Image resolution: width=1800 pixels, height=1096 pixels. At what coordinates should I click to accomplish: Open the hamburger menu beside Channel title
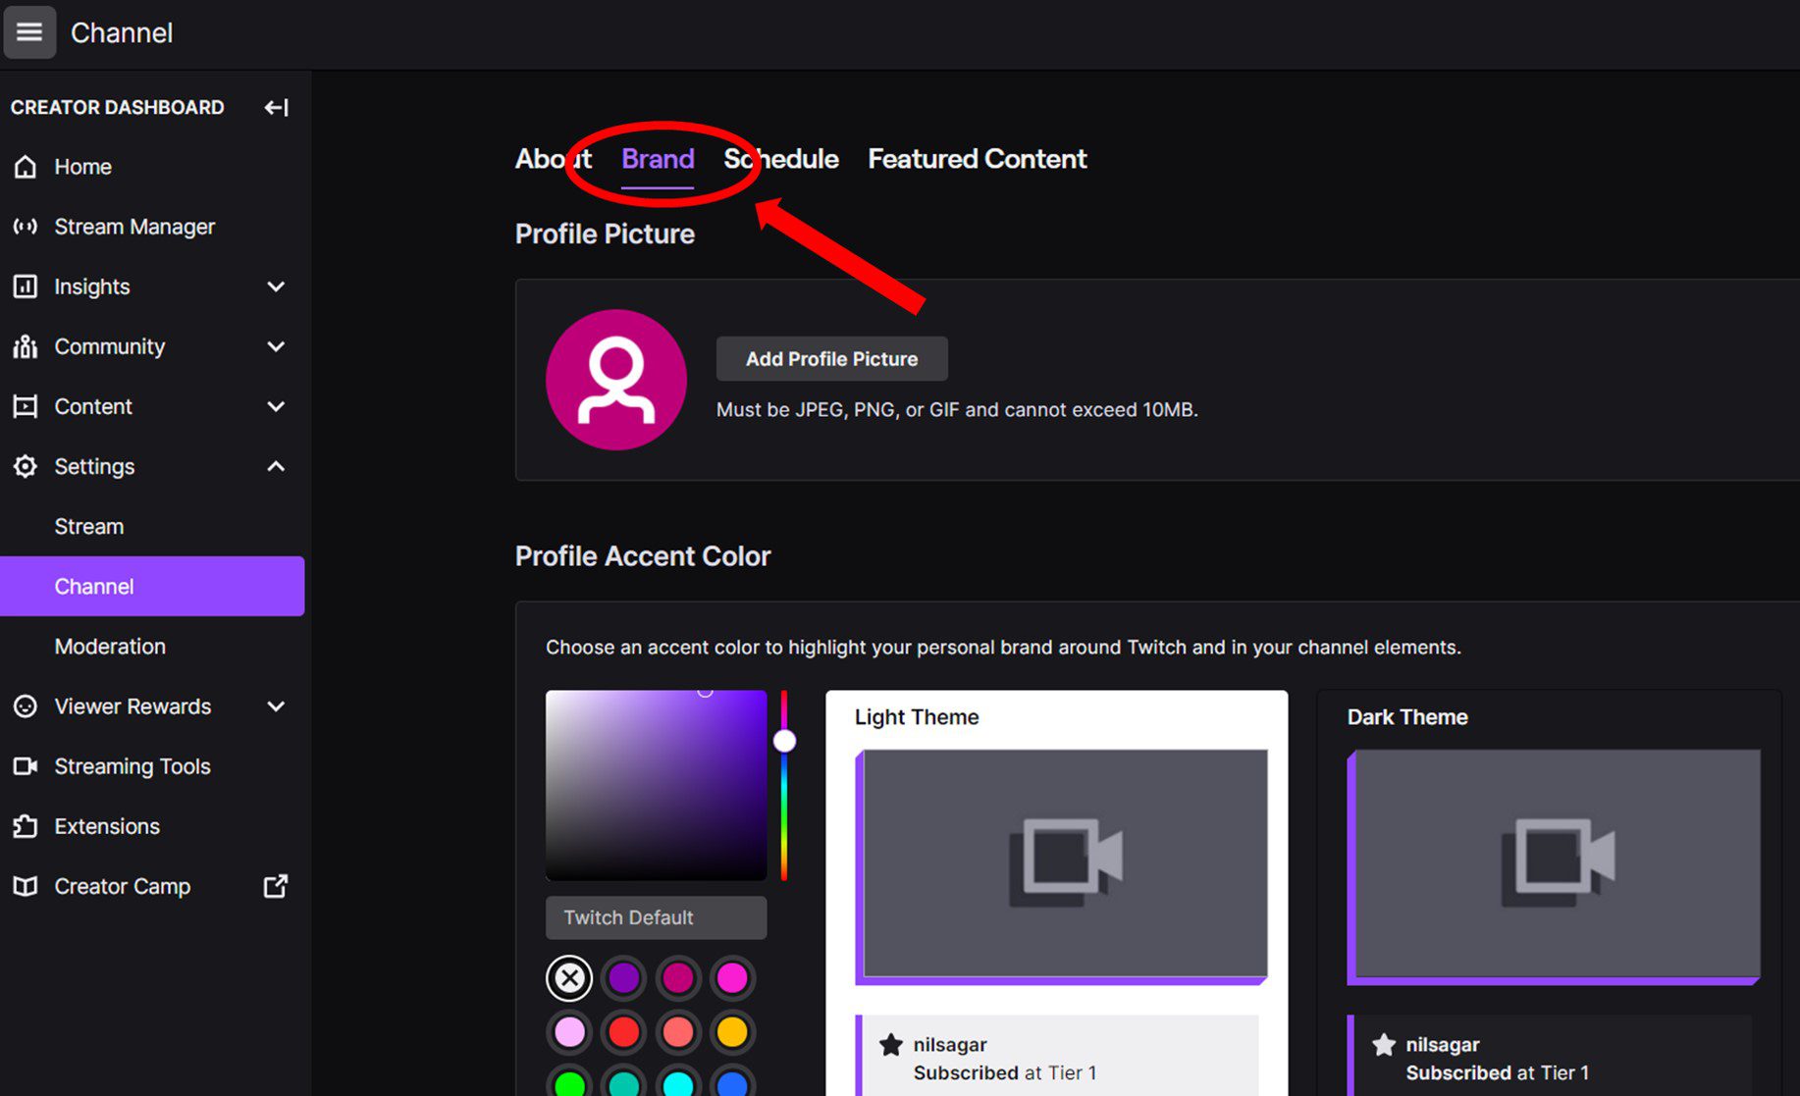[29, 32]
